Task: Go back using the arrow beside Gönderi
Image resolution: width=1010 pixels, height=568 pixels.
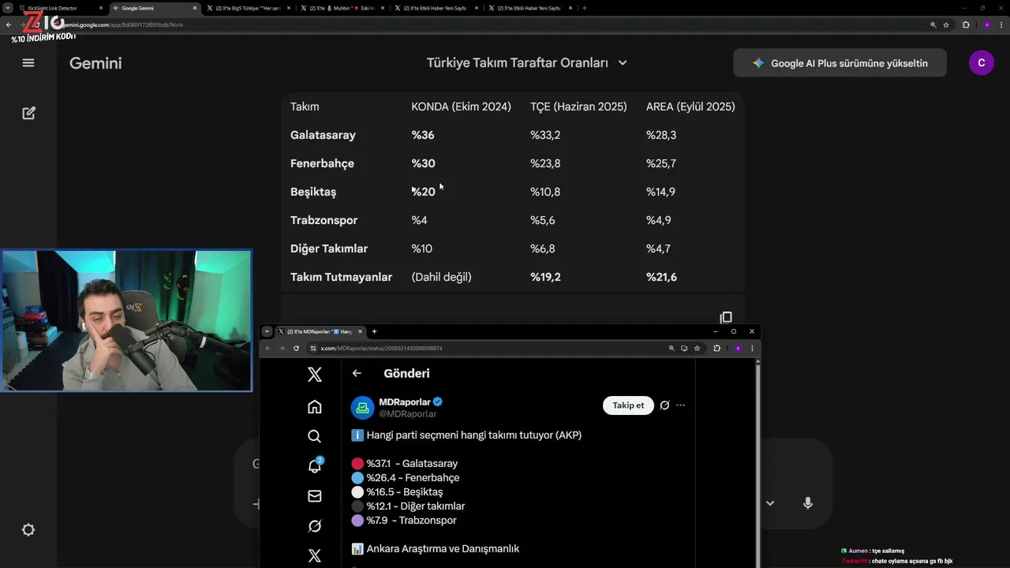Action: coord(357,373)
